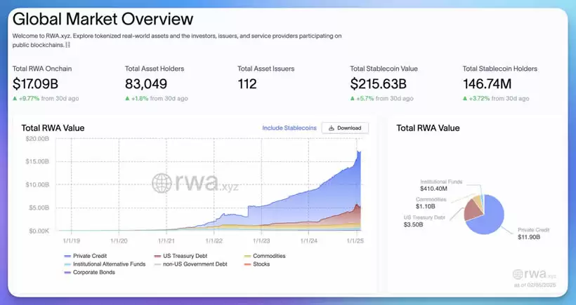The height and width of the screenshot is (305, 576).
Task: Click the Total Asset Issuers value 112
Action: [x=247, y=84]
